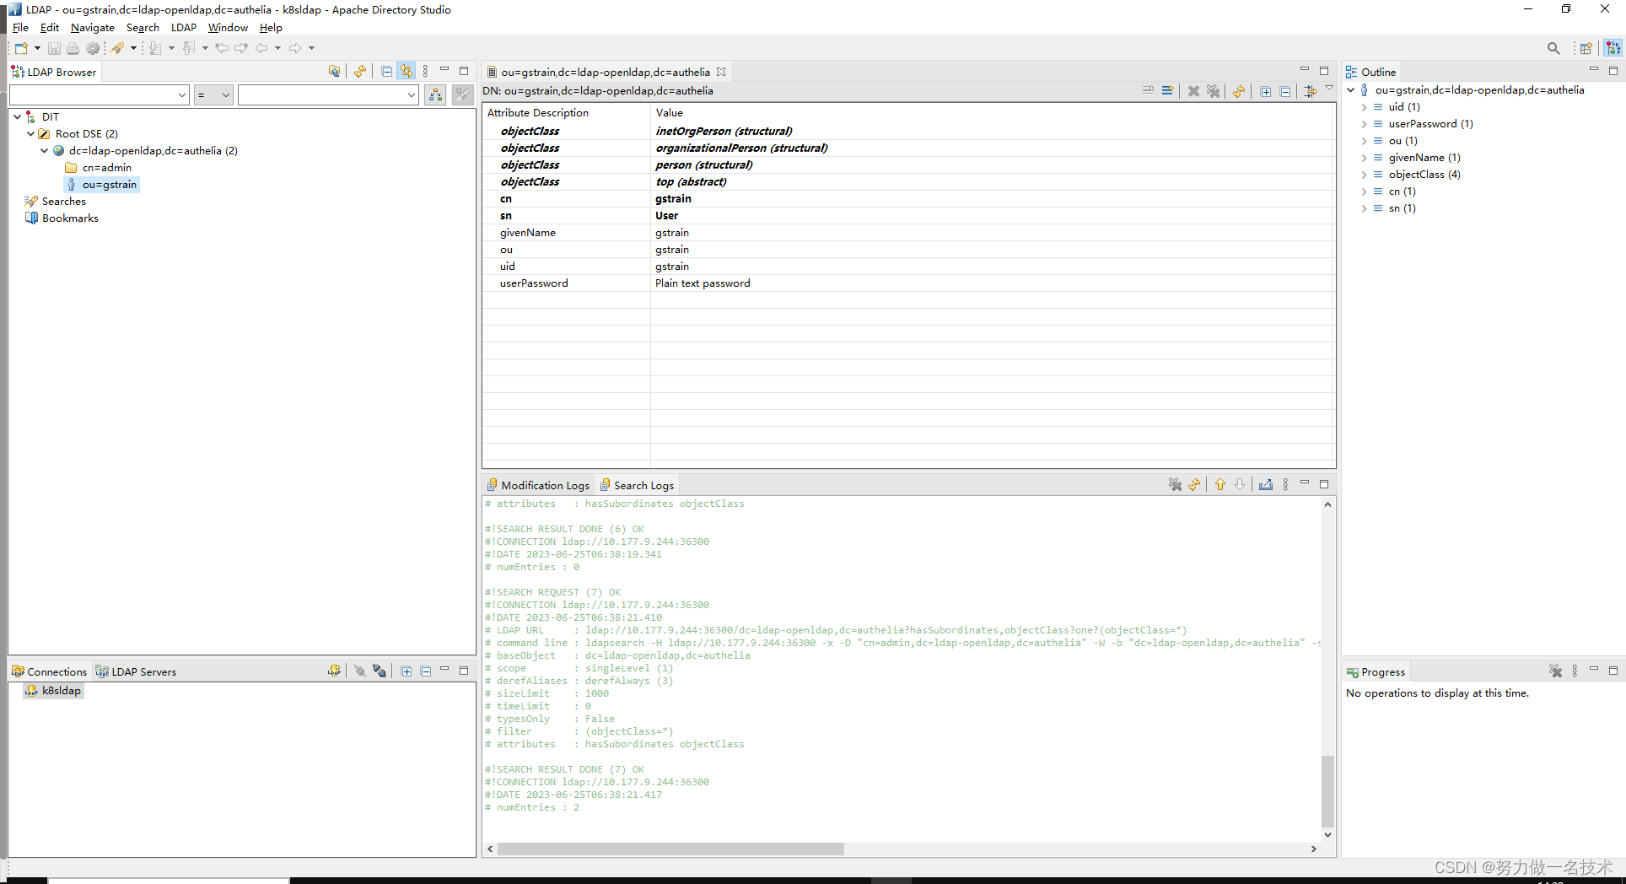Switch to Modification Logs tab
Image resolution: width=1626 pixels, height=884 pixels.
pos(538,485)
